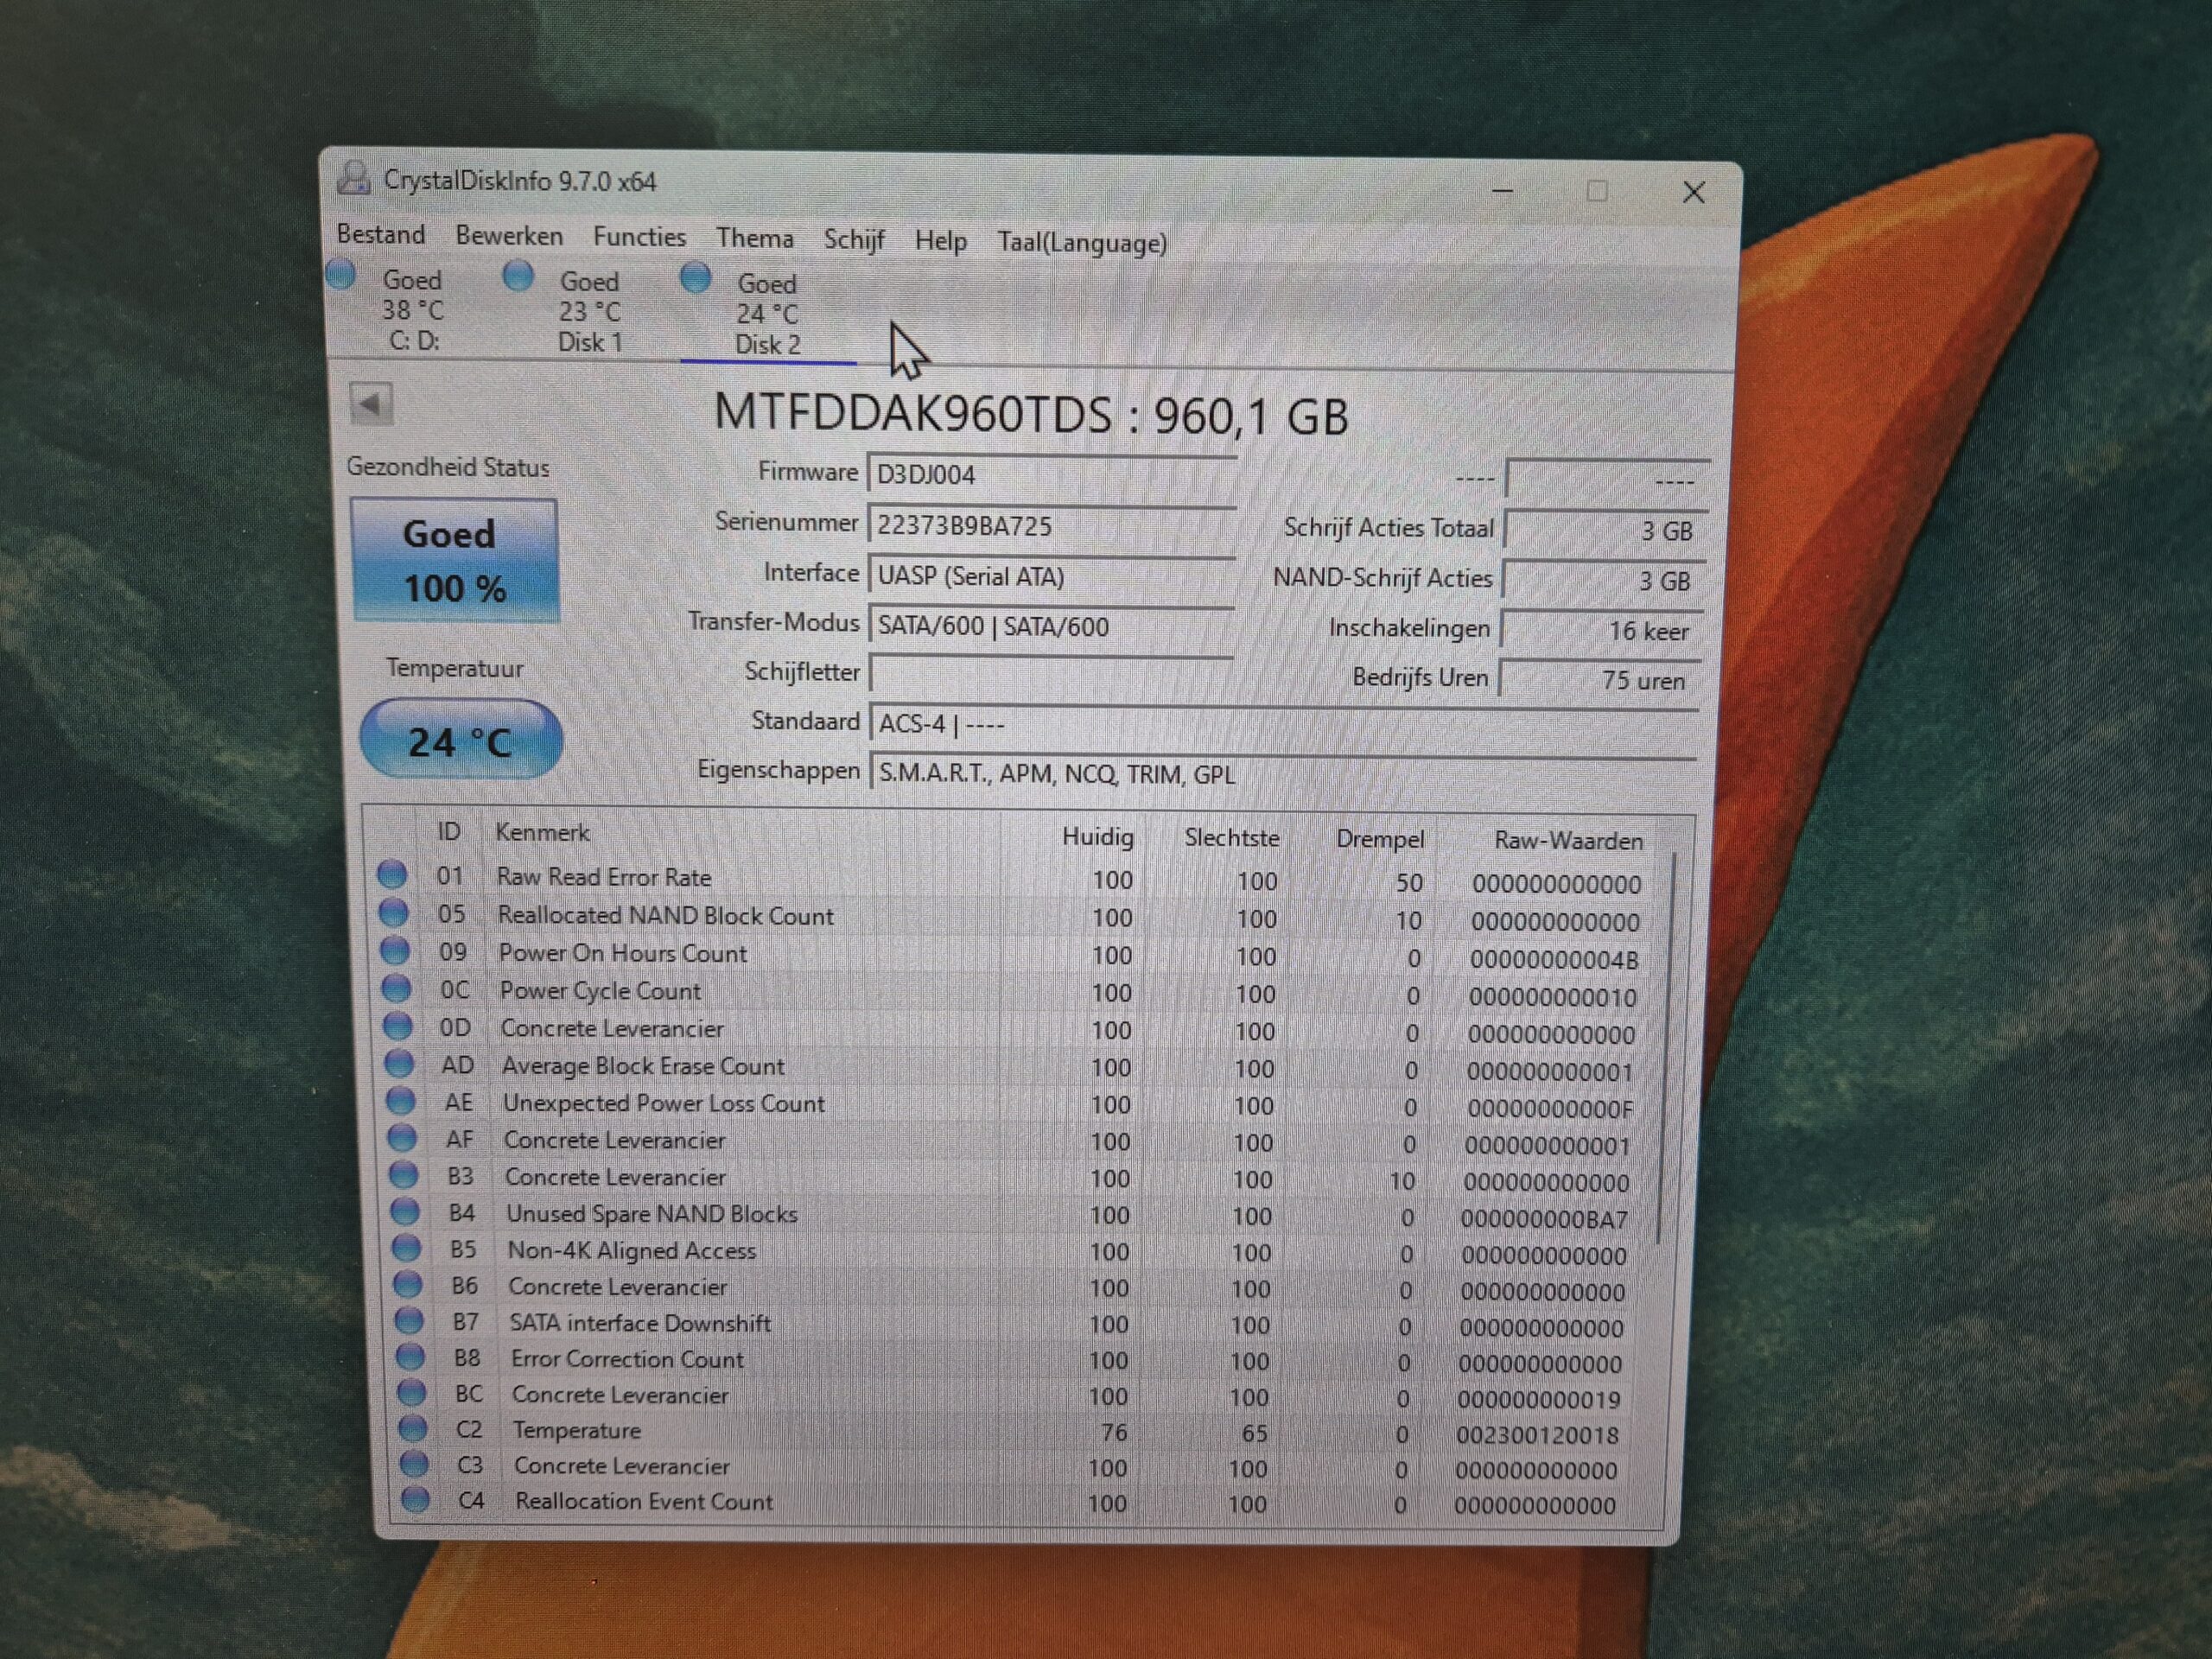Click status orb of Error Correction Count
The width and height of the screenshot is (2212, 1659).
coord(410,1356)
